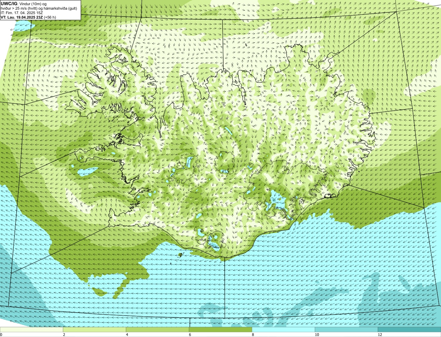Click the '4' scale label
Viewport: 441px width, 337px height.
click(x=127, y=335)
